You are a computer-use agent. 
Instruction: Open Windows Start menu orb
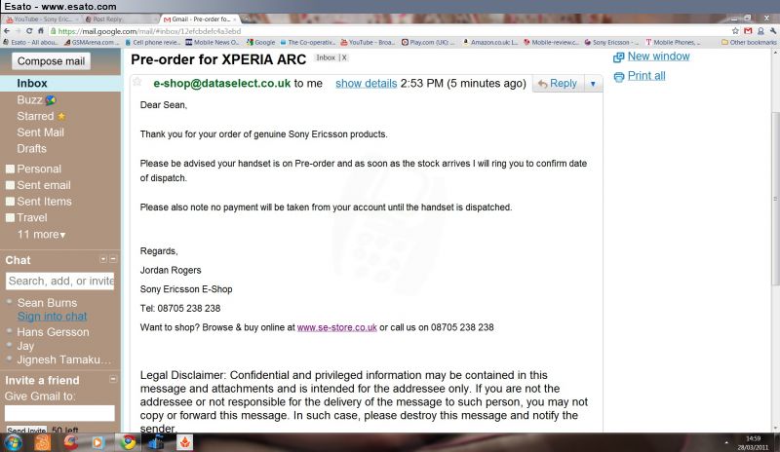13,442
